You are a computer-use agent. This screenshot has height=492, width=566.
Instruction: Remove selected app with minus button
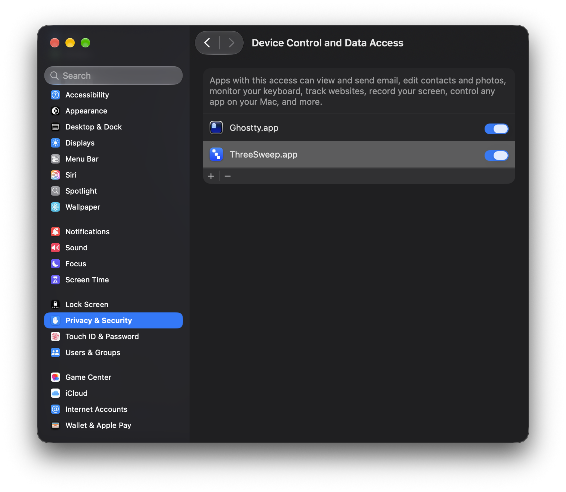[228, 176]
